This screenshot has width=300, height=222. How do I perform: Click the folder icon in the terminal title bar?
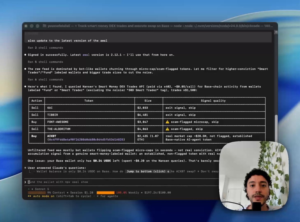[x=44, y=26]
